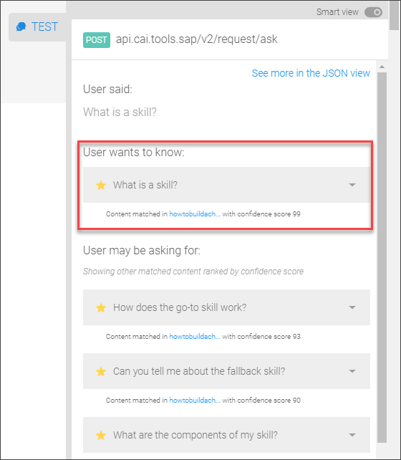This screenshot has width=401, height=460.
Task: Click the chat bubble icon beside TEST
Action: [21, 27]
